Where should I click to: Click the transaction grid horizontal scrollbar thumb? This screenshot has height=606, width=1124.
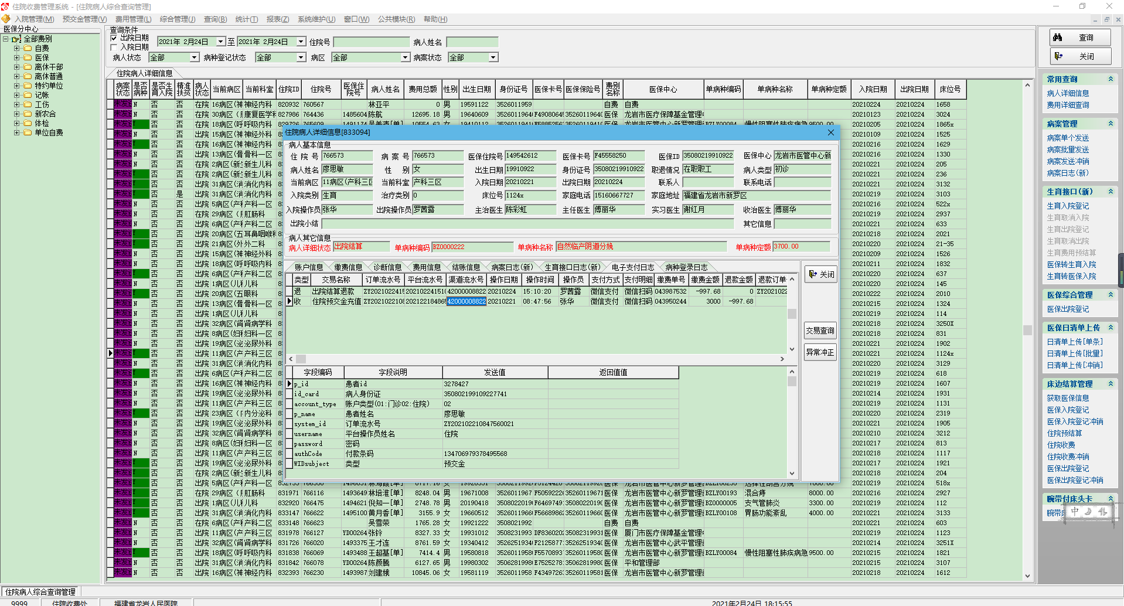click(301, 359)
